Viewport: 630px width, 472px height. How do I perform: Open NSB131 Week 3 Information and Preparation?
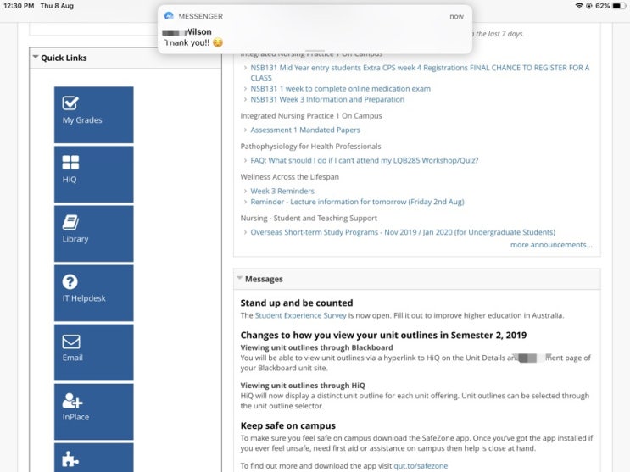pyautogui.click(x=327, y=99)
